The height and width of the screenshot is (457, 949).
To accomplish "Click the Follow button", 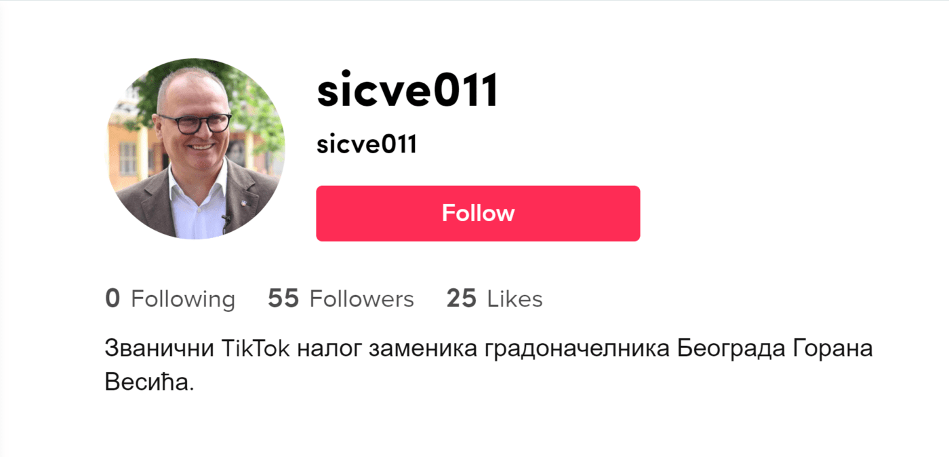I will click(478, 214).
